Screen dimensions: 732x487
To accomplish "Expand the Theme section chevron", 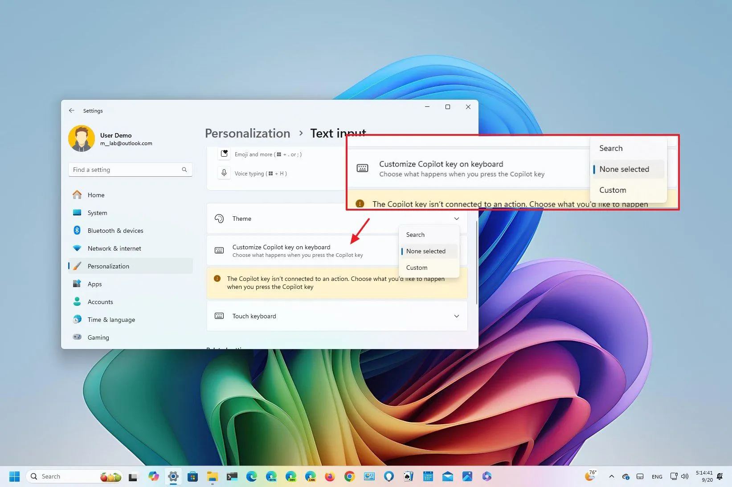I will [457, 219].
